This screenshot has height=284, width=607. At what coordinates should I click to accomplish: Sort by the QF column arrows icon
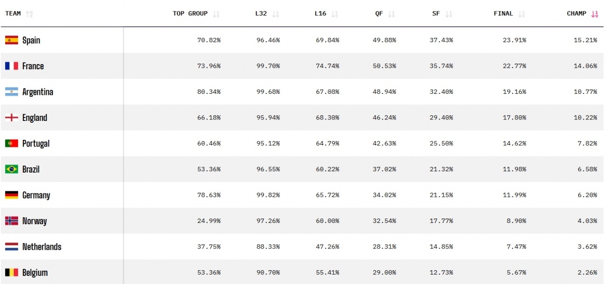[x=391, y=14]
